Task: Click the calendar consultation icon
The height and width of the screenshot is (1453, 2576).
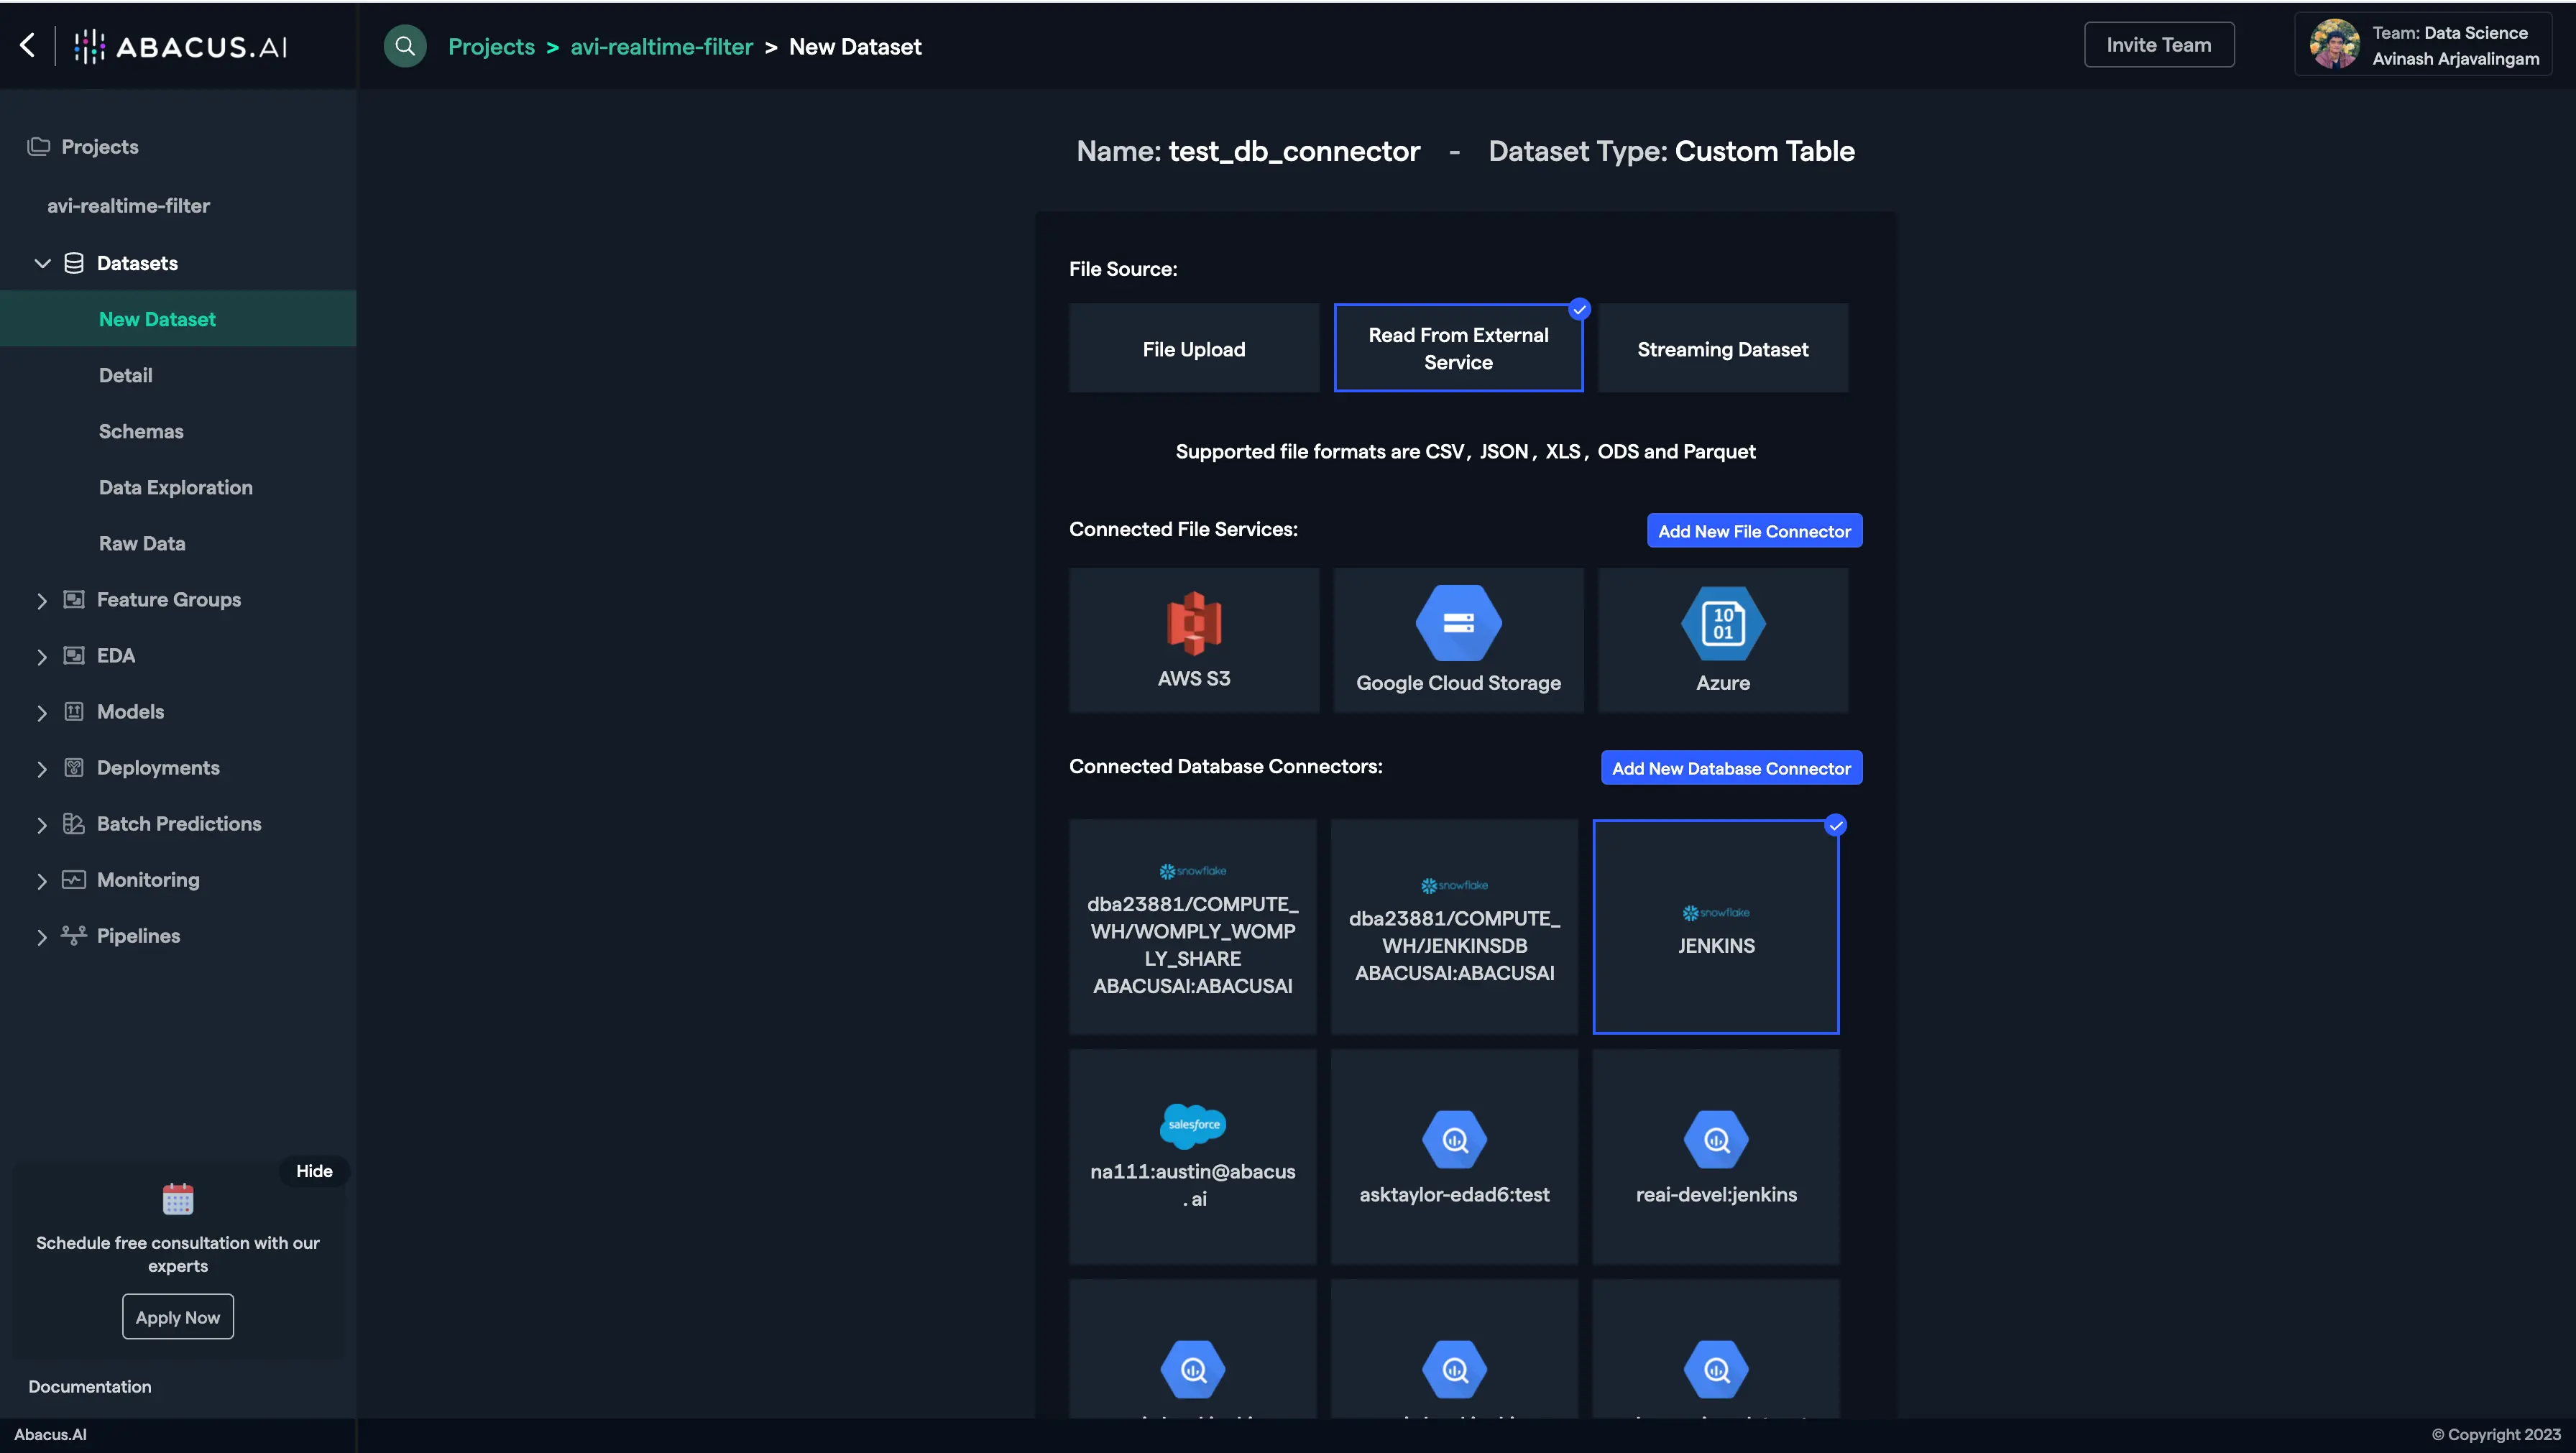Action: tap(178, 1198)
